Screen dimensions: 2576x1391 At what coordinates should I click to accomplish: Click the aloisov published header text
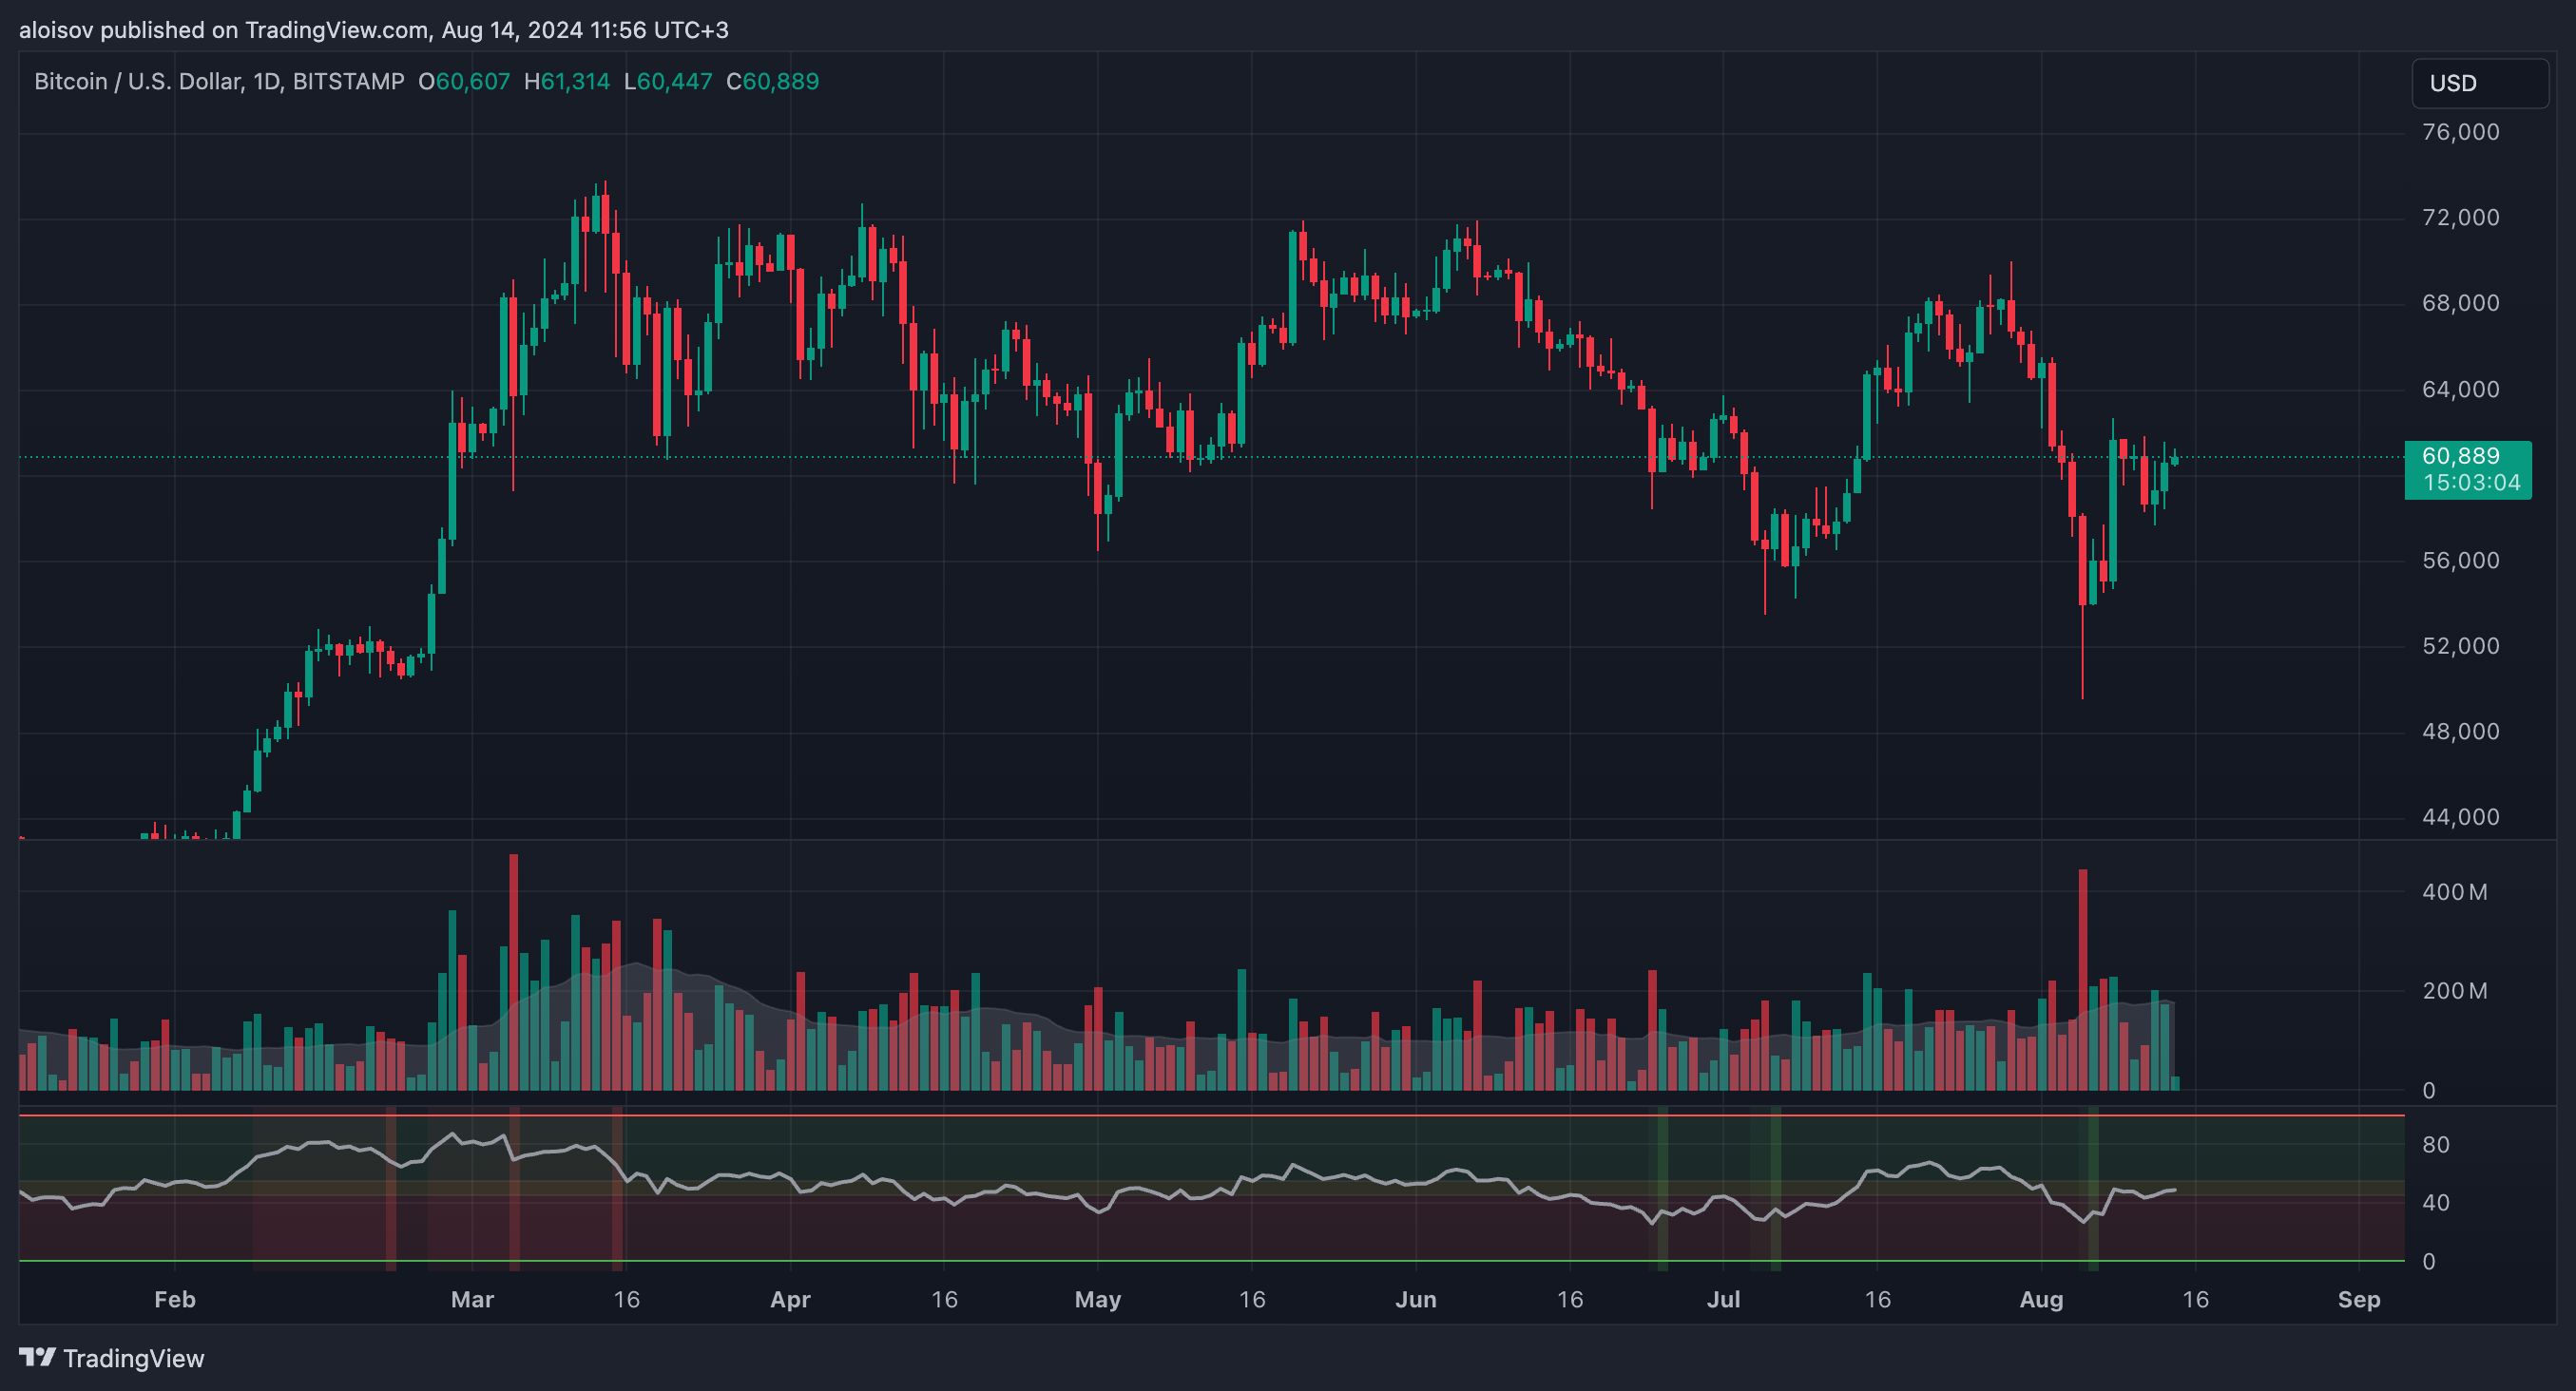pos(373,30)
